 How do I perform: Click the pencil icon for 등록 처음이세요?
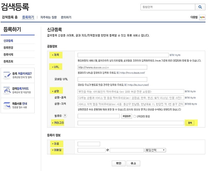(7, 75)
